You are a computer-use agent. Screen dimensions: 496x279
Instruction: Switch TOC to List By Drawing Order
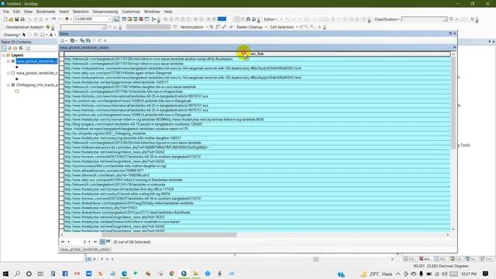[x=4, y=48]
